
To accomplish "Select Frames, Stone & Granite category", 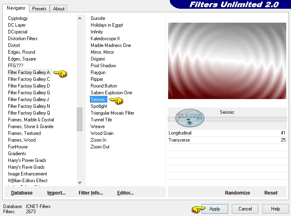I will (31, 126).
